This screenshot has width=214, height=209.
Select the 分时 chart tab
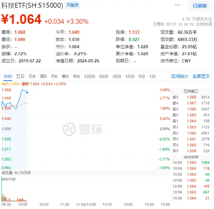click(8, 76)
